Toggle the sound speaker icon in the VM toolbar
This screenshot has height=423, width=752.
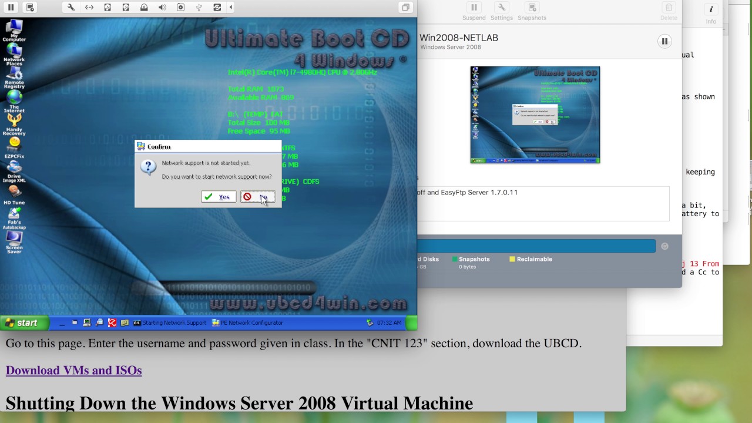click(162, 8)
